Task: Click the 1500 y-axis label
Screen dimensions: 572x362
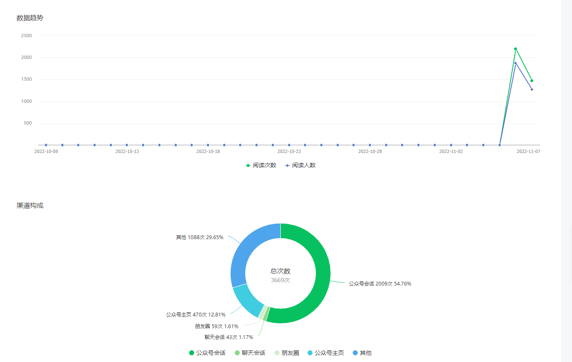Action: click(26, 79)
